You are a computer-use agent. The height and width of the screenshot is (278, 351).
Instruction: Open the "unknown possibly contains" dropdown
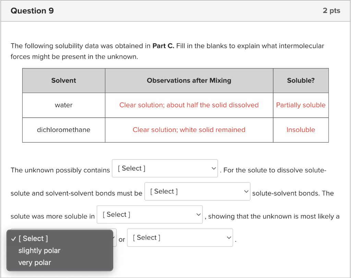[x=165, y=168]
